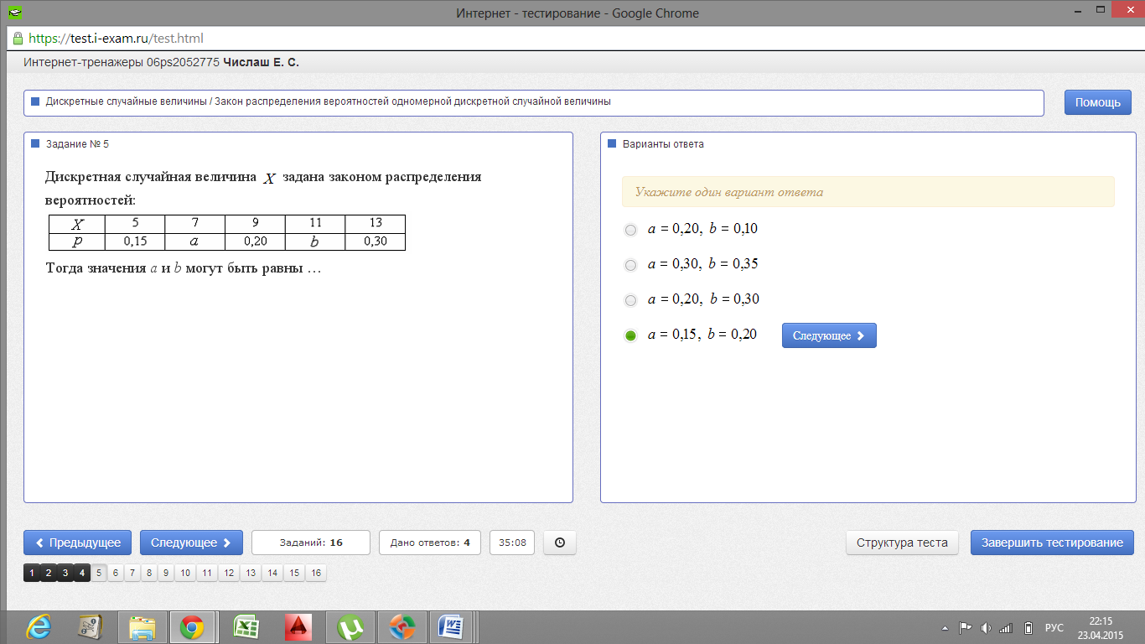Screen dimensions: 1145x644
Task: Click the Action Center flag icon
Action: [x=965, y=627]
